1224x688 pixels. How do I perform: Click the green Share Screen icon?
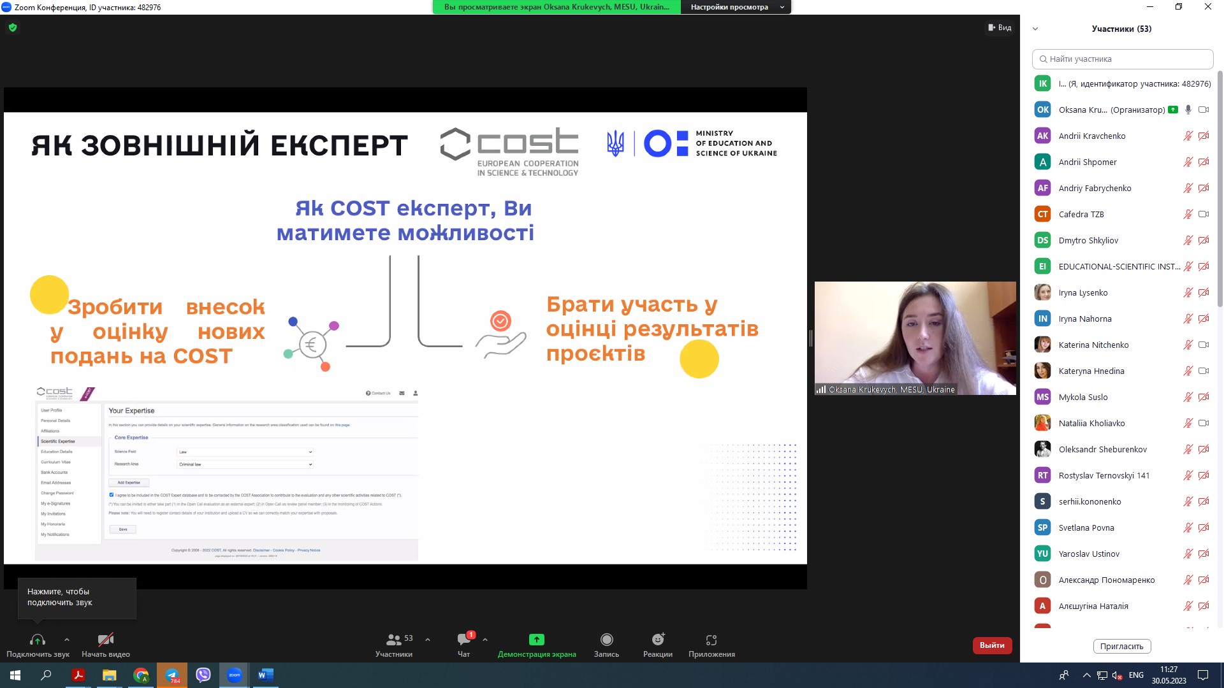536,640
